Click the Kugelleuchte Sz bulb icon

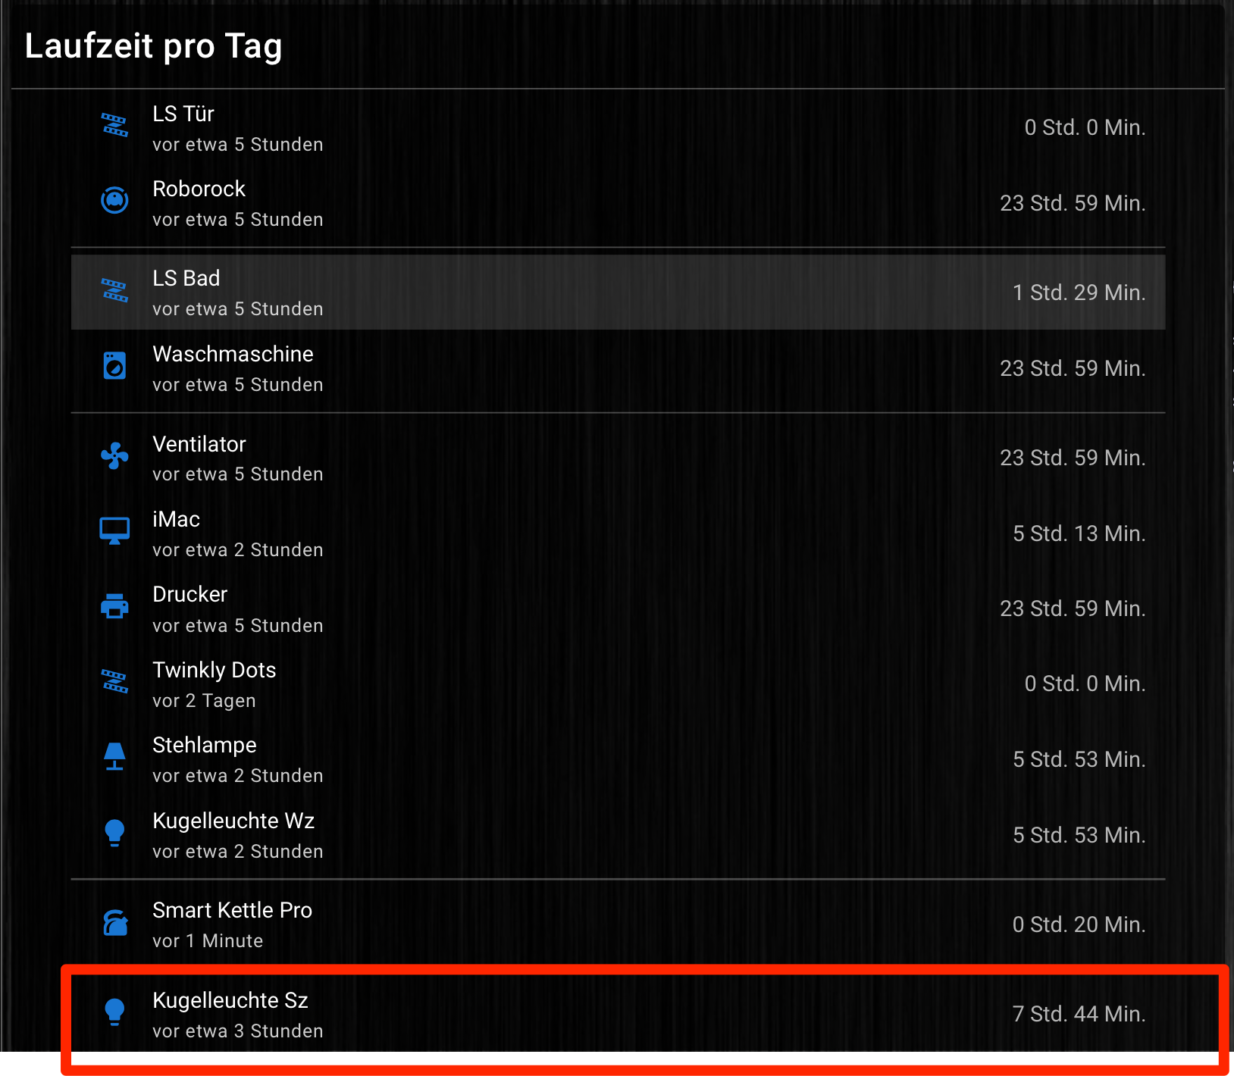click(114, 1012)
